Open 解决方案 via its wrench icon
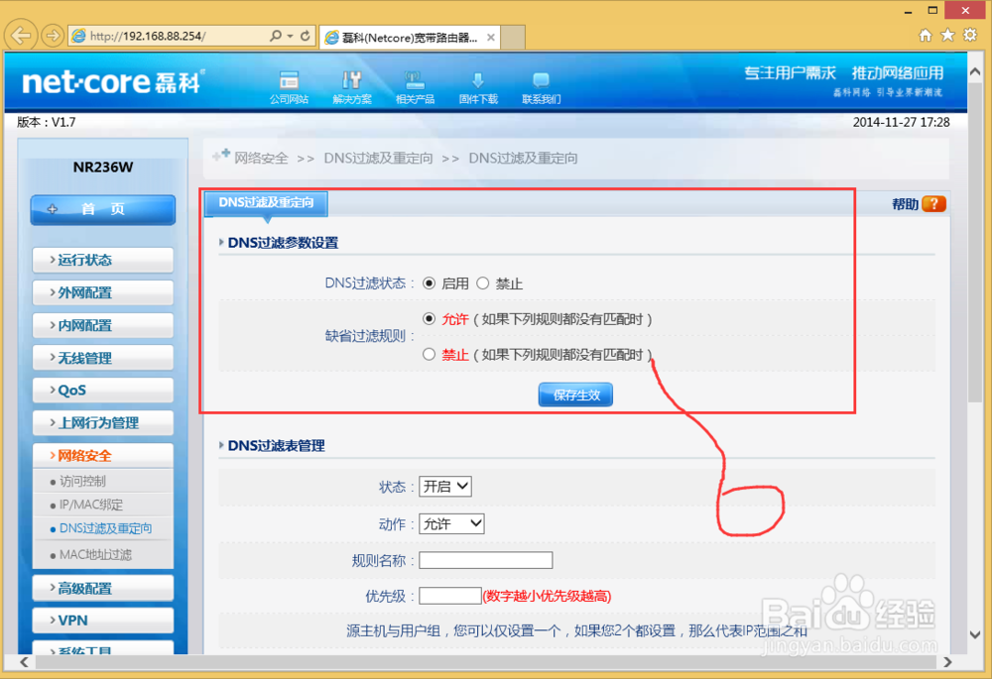The width and height of the screenshot is (992, 679). tap(352, 80)
